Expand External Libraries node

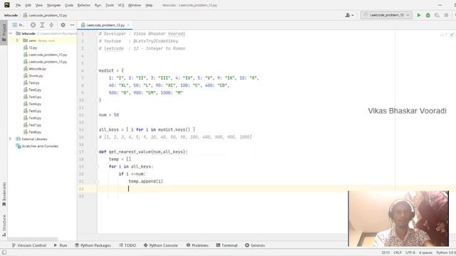click(x=10, y=139)
